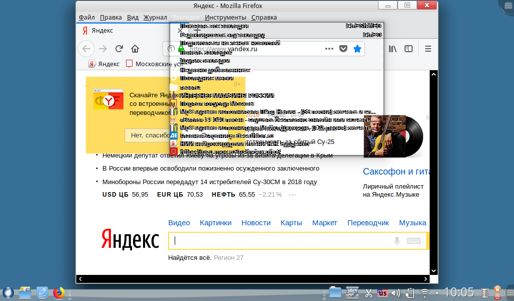Image resolution: width=514 pixels, height=301 pixels.
Task: Open the file manager in taskbar
Action: (x=25, y=292)
